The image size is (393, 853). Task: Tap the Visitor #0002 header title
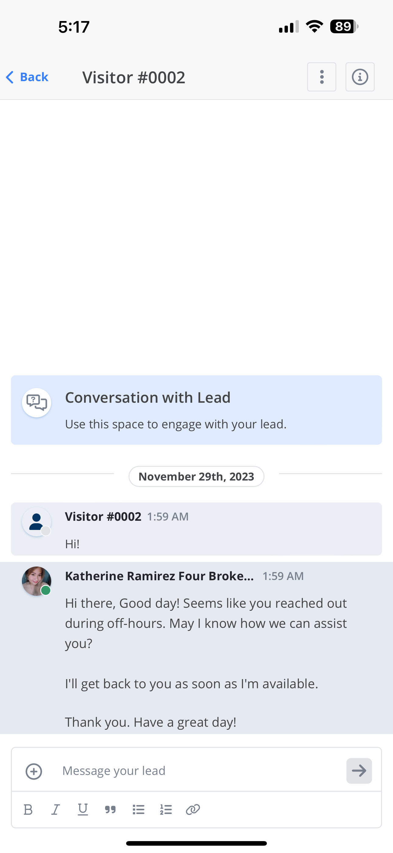pyautogui.click(x=134, y=77)
